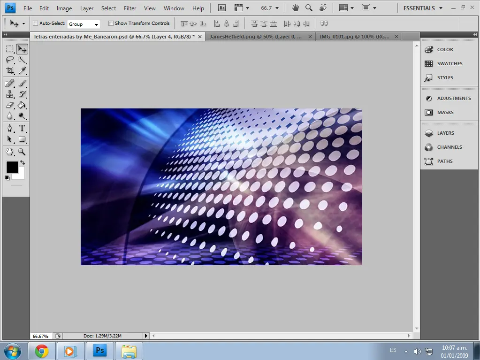Image resolution: width=480 pixels, height=360 pixels.
Task: Enable Show Transform Controls checkbox
Action: pos(111,23)
